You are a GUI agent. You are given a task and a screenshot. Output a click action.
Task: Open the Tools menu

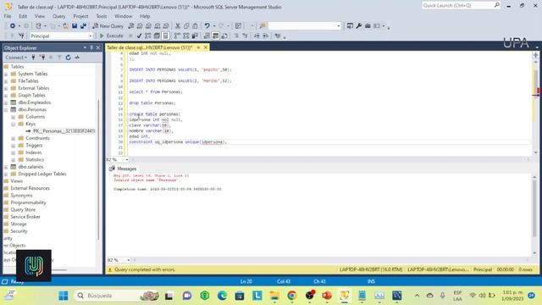pyautogui.click(x=102, y=16)
